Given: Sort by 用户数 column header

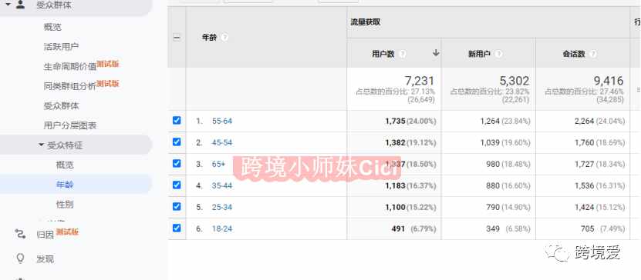Looking at the screenshot, I should tap(383, 54).
